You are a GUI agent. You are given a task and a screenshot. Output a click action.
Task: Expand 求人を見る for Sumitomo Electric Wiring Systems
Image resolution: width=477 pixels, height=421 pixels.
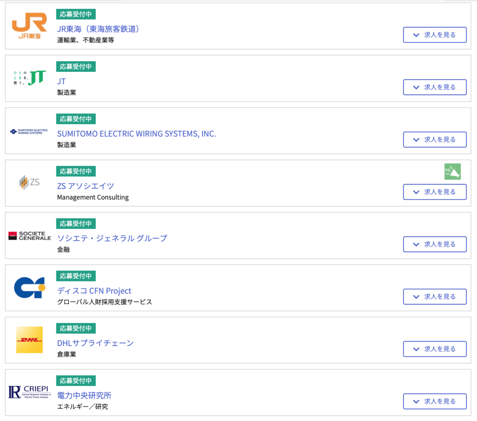click(435, 139)
